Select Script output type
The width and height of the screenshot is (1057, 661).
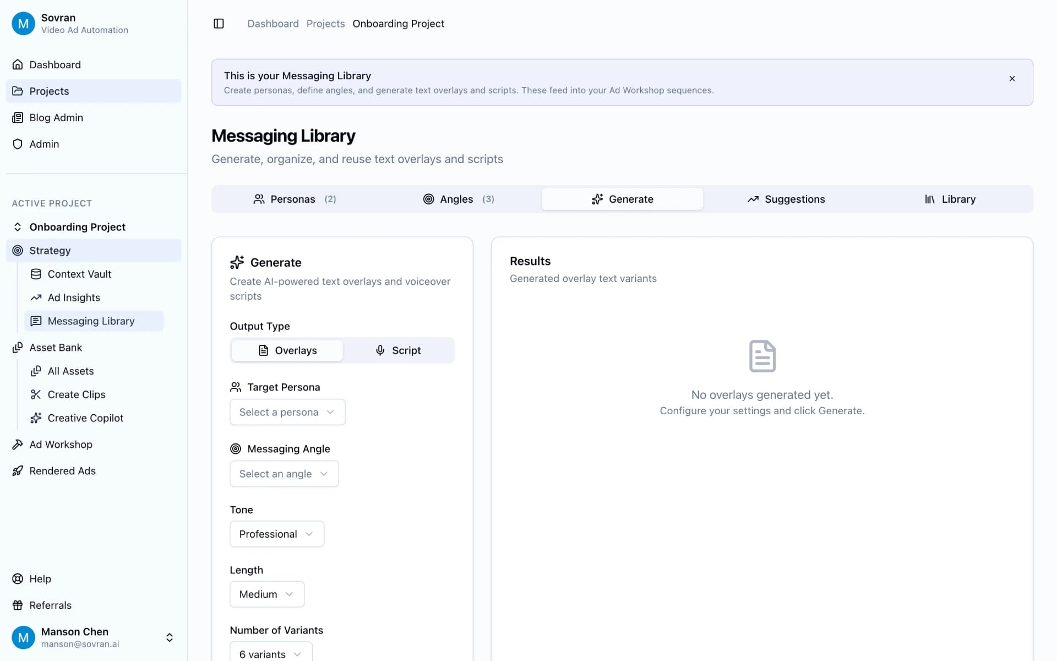[398, 350]
